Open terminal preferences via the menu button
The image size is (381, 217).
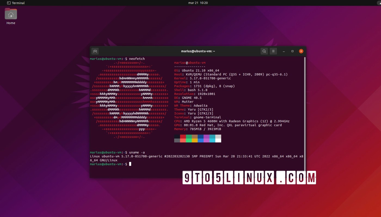273,51
